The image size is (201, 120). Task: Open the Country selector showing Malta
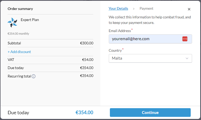pyautogui.click(x=150, y=58)
